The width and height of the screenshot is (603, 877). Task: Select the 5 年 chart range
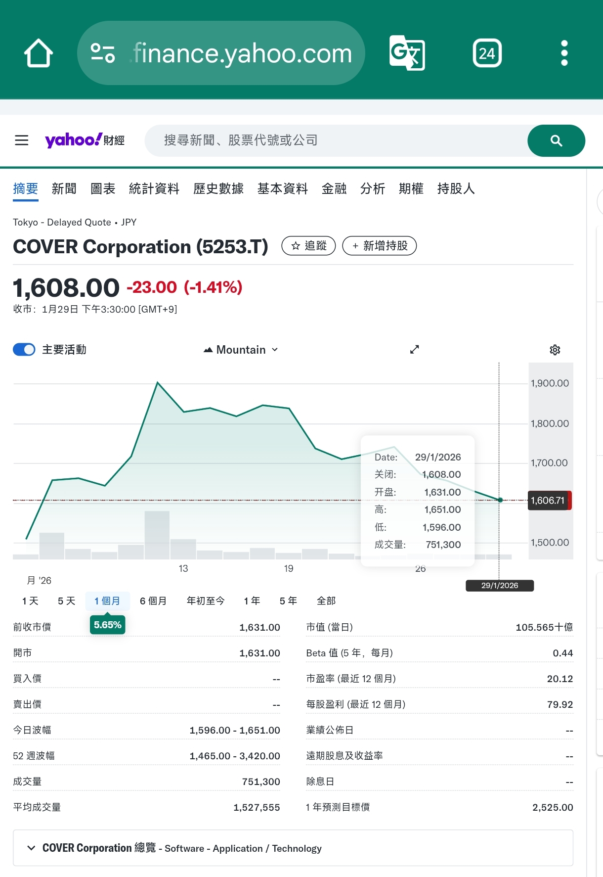pos(288,600)
